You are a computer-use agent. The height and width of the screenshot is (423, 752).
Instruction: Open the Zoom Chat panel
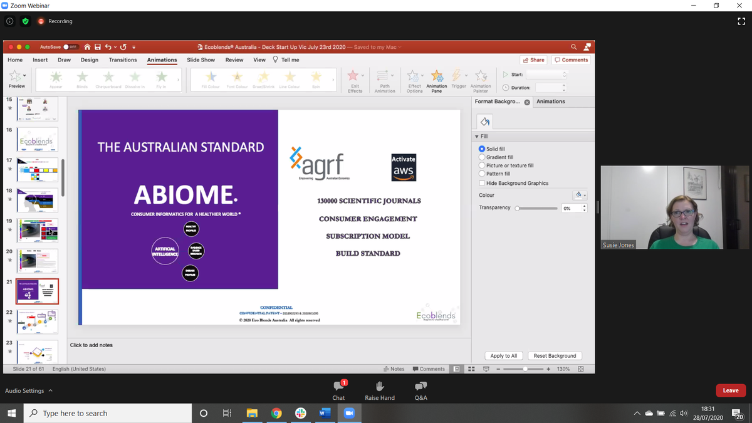[x=338, y=390]
